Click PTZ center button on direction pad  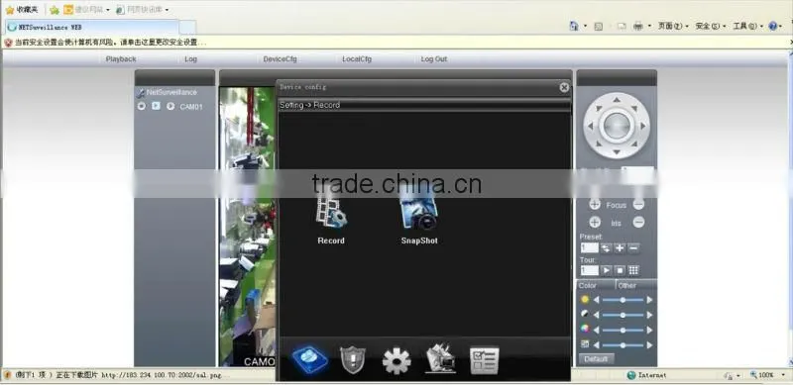617,126
